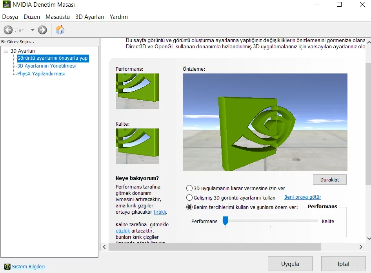371x273 pixels.
Task: Click the horizontal scrollbar thumb
Action: [x=215, y=247]
